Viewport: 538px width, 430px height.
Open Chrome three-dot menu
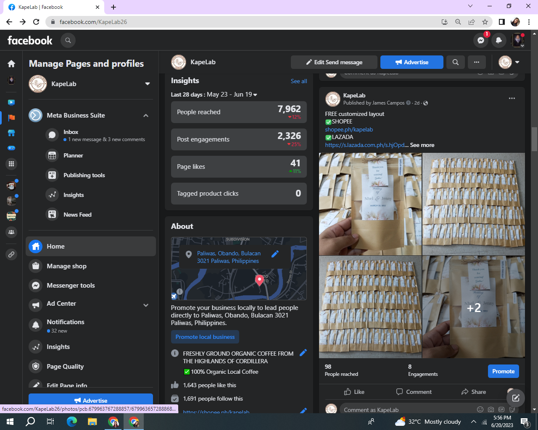(529, 22)
